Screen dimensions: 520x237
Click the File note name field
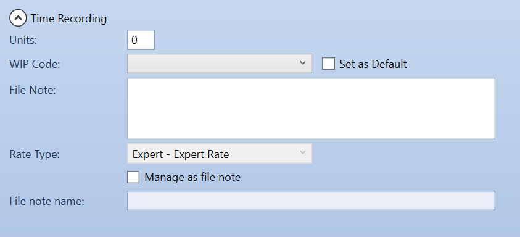(311, 201)
